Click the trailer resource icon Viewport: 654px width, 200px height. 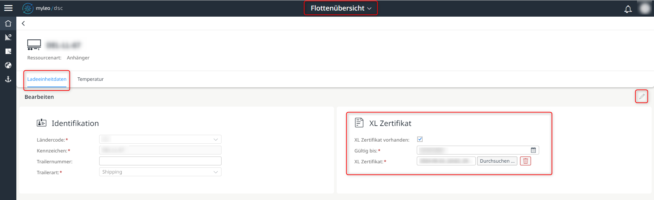[34, 45]
